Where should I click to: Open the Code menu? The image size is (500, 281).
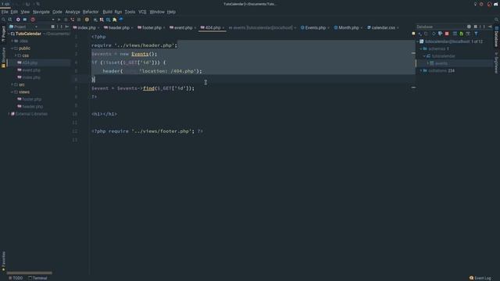click(57, 12)
